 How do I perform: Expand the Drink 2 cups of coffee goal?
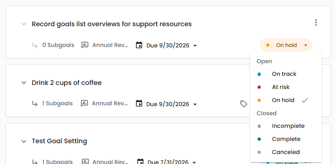point(24,83)
